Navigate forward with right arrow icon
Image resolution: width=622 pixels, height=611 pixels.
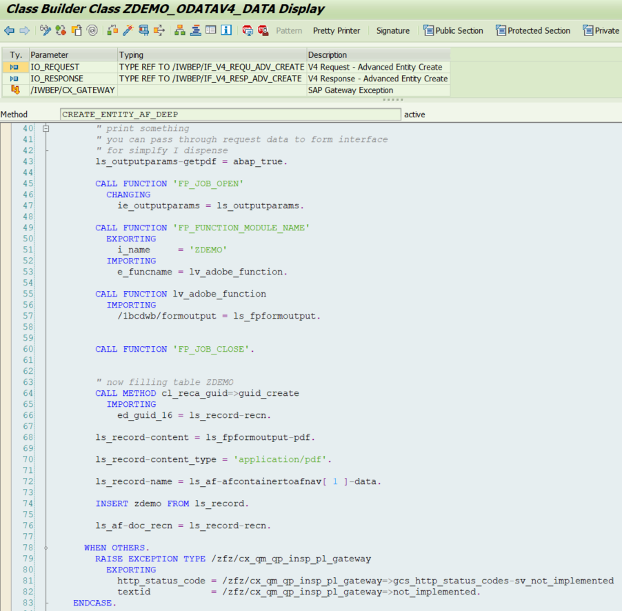point(26,30)
